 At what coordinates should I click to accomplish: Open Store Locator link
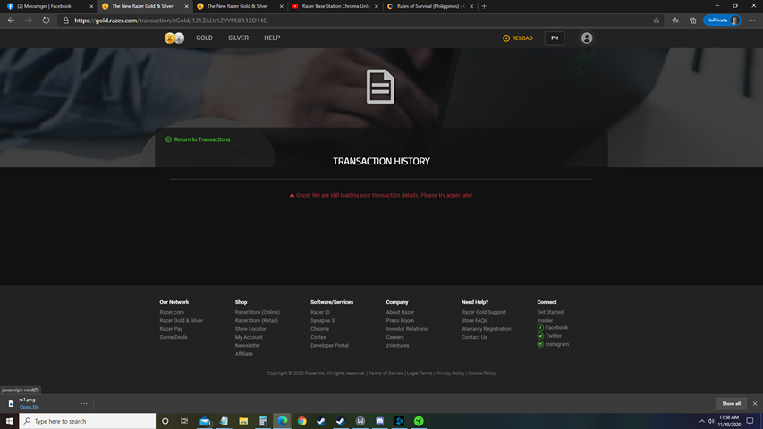(x=250, y=329)
